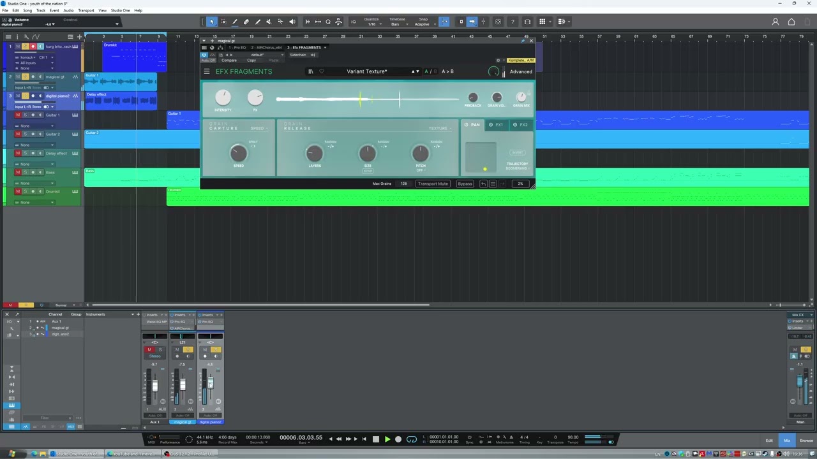Mute the Guitar 1 track
817x459 pixels.
[x=18, y=115]
